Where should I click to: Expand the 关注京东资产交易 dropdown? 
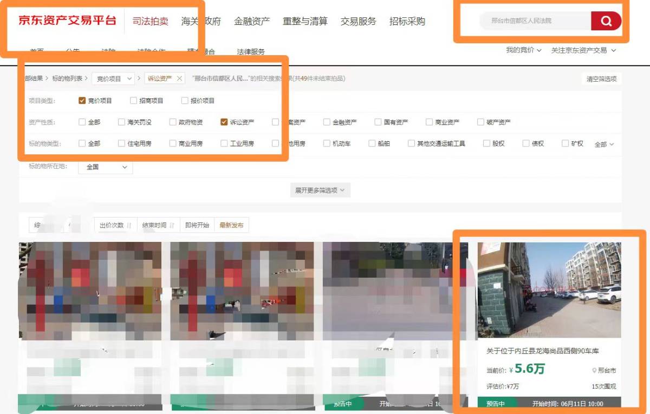click(583, 50)
